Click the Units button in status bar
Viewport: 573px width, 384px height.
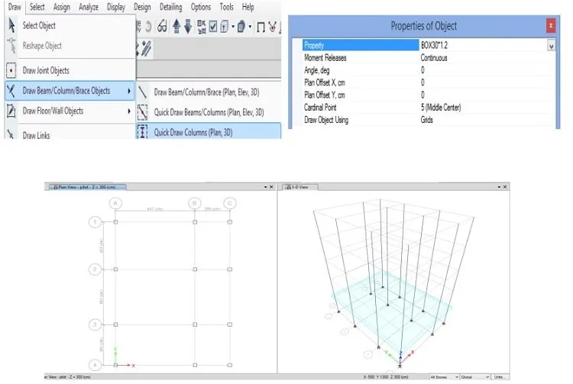[x=500, y=376]
